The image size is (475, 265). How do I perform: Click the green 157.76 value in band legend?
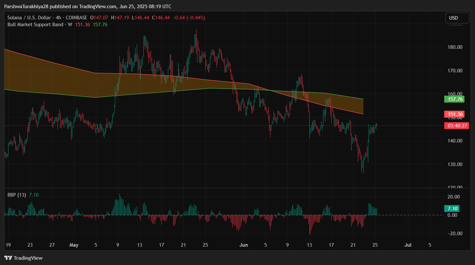(x=100, y=24)
